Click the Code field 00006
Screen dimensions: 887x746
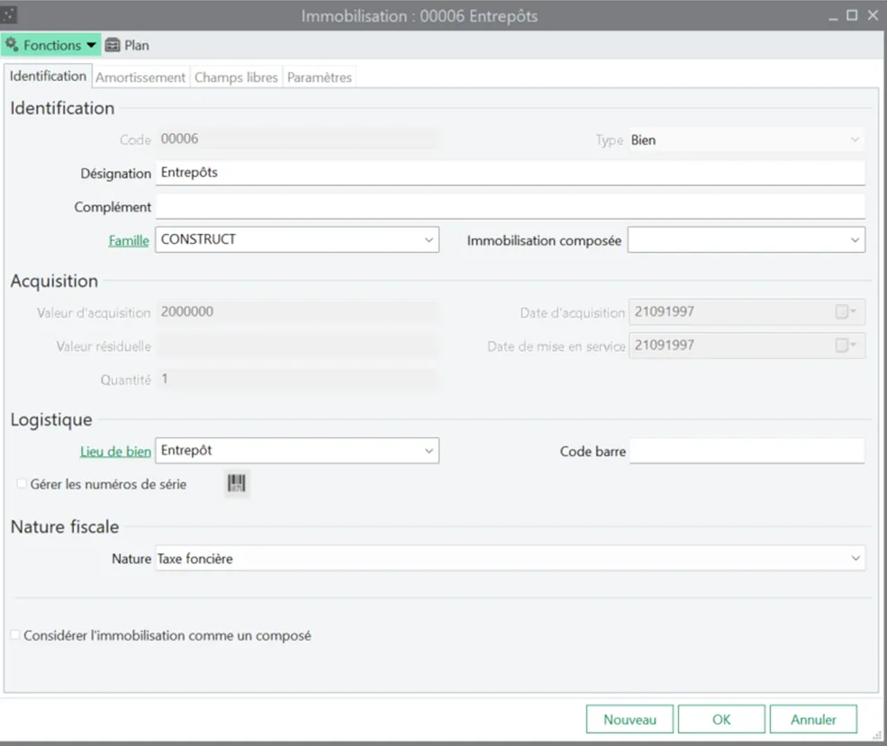point(296,139)
